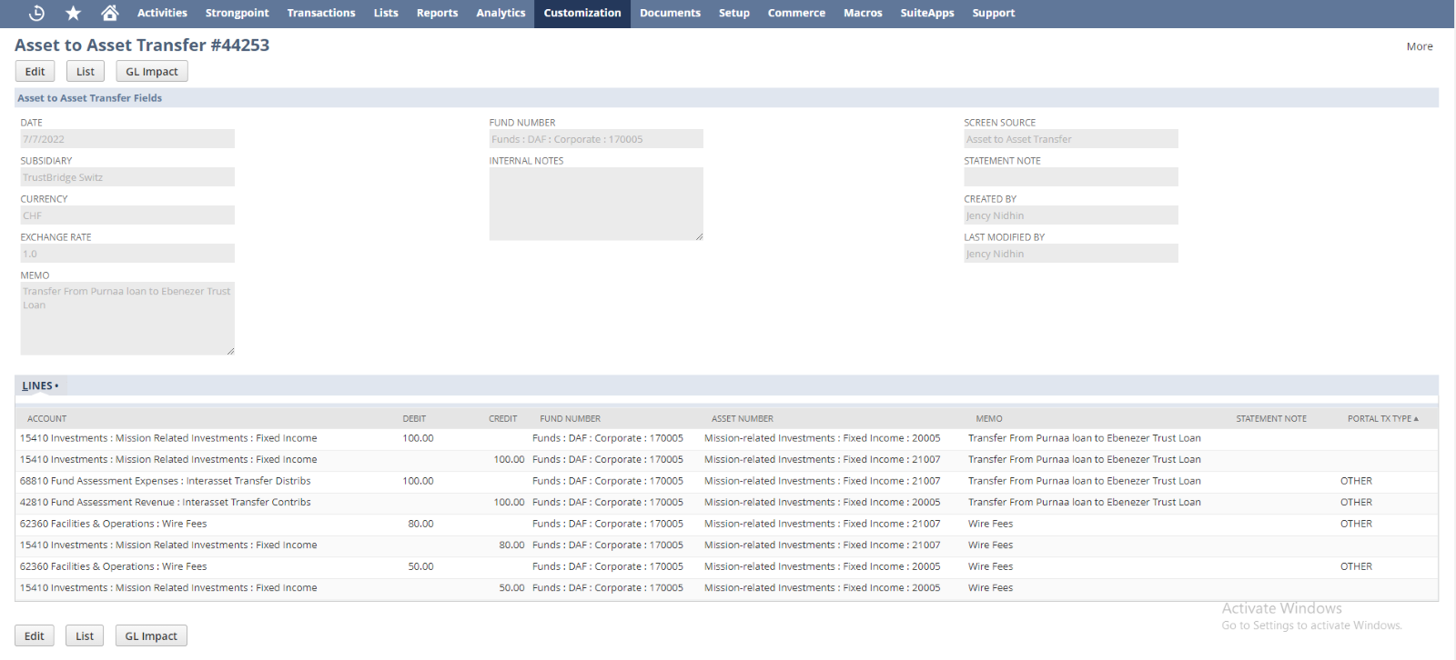Image resolution: width=1456 pixels, height=660 pixels.
Task: Open the Recent Records history icon
Action: [x=36, y=13]
